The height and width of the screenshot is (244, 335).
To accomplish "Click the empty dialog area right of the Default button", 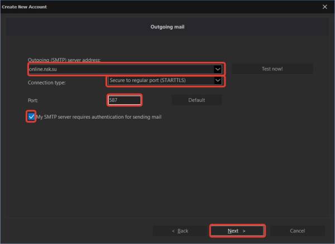I will tap(268, 100).
